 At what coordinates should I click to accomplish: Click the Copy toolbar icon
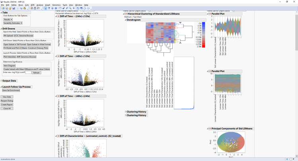point(21,8)
